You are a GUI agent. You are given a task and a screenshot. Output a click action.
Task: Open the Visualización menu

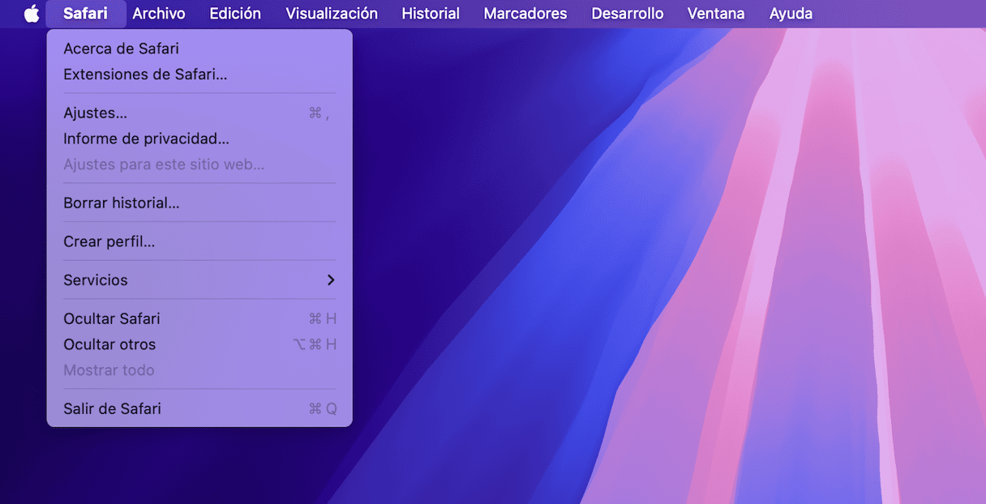[332, 14]
